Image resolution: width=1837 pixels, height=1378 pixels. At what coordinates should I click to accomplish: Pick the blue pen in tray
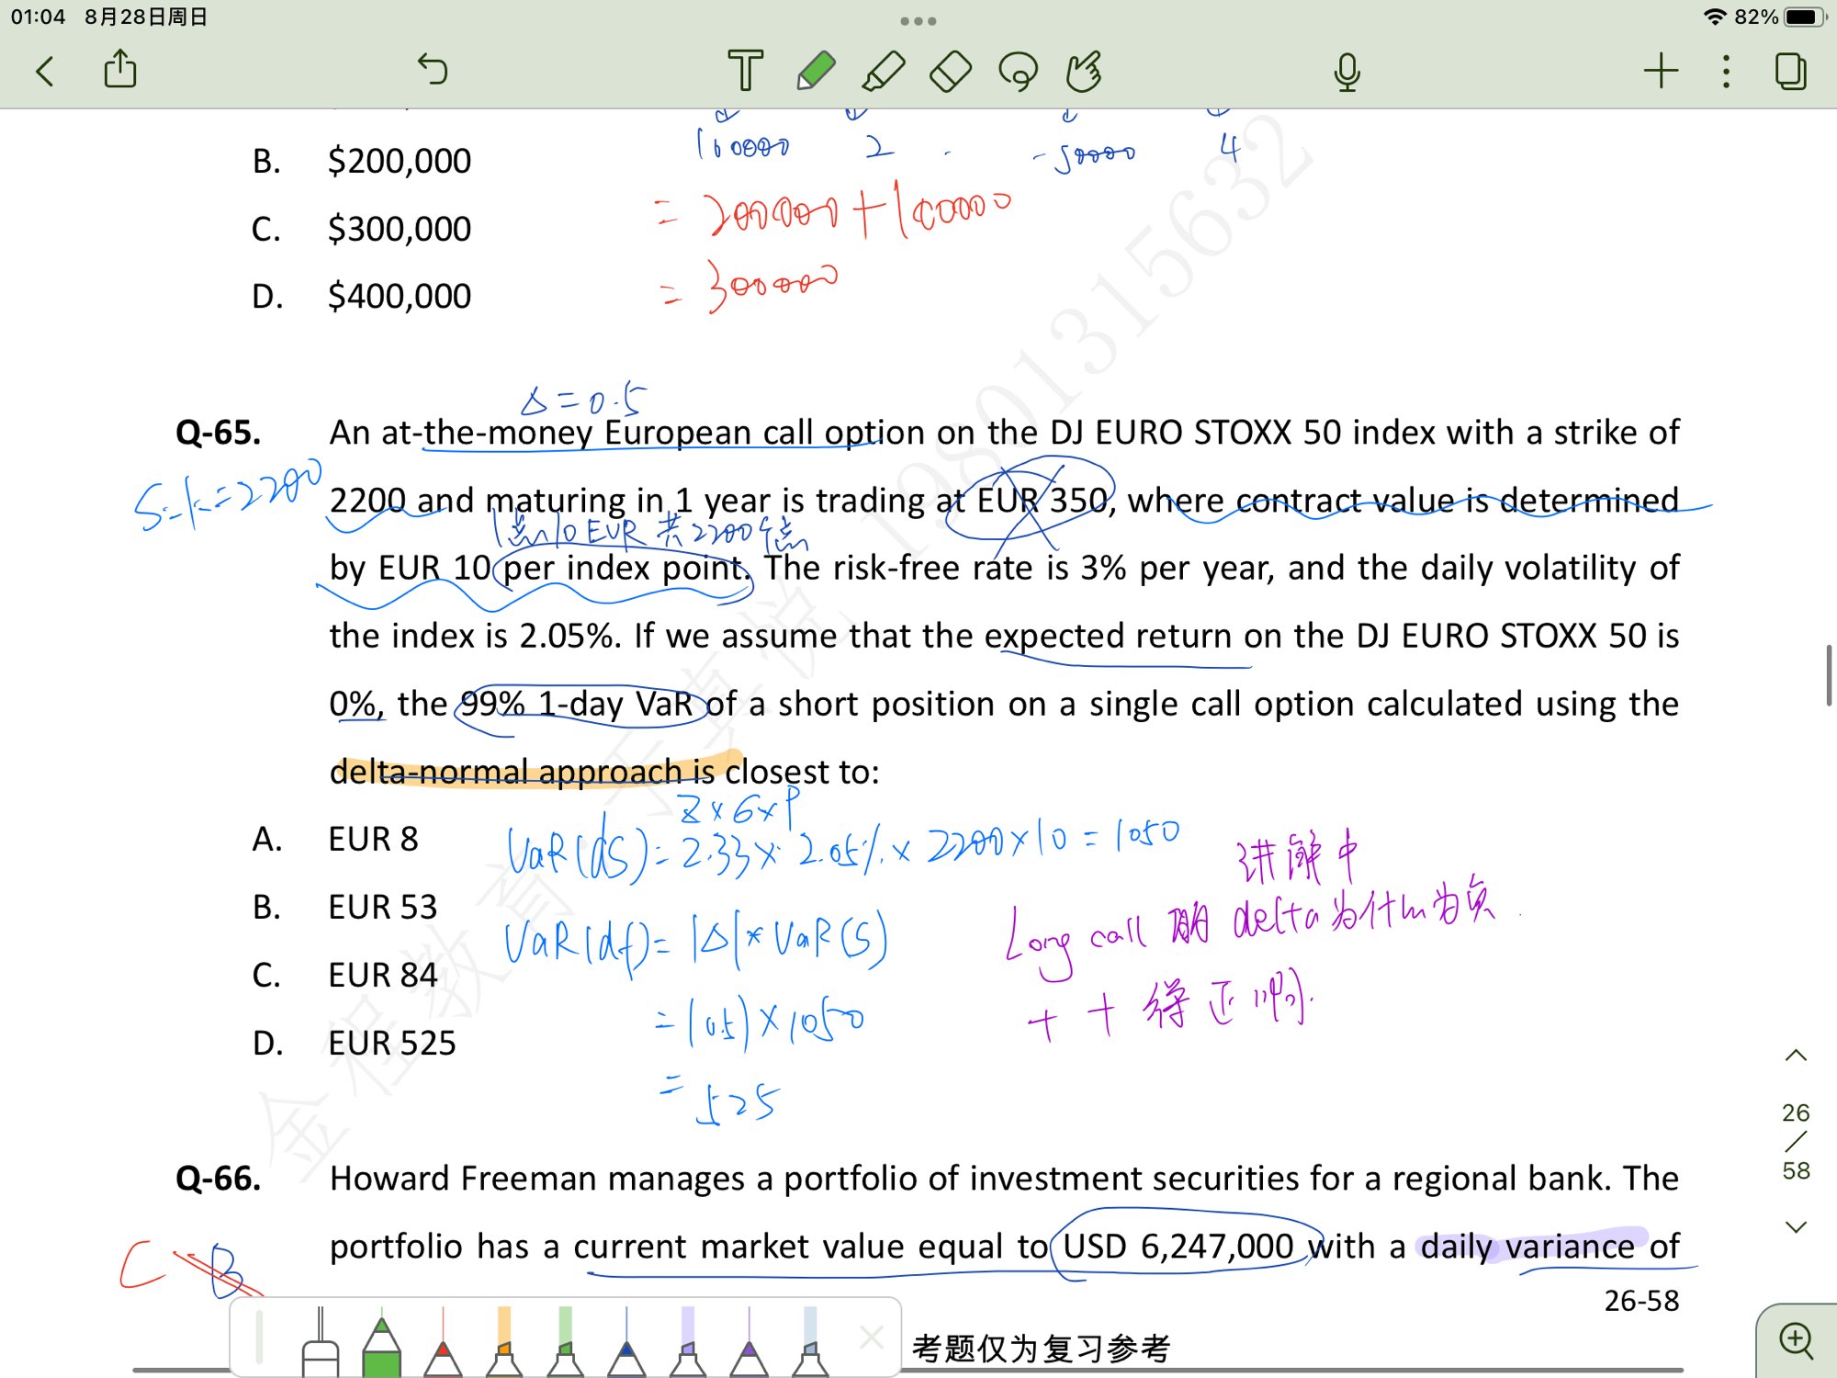click(x=626, y=1346)
